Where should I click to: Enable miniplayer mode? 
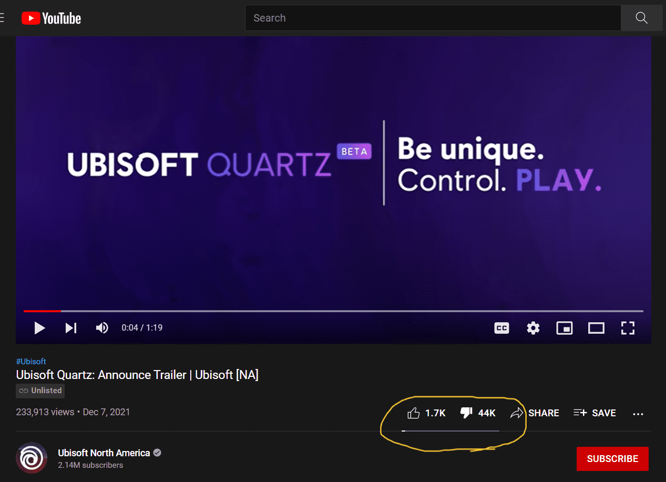coord(565,328)
